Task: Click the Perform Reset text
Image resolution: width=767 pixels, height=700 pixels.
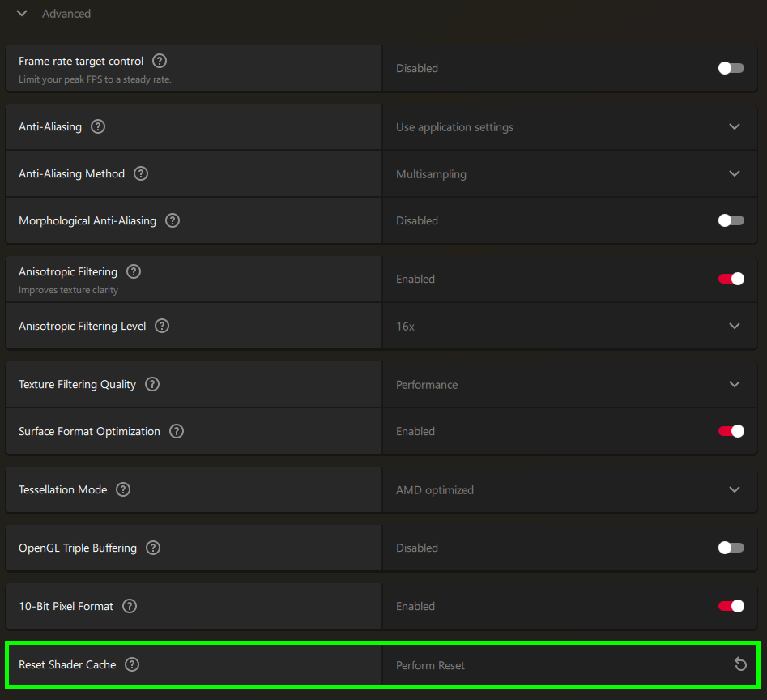Action: coord(430,665)
